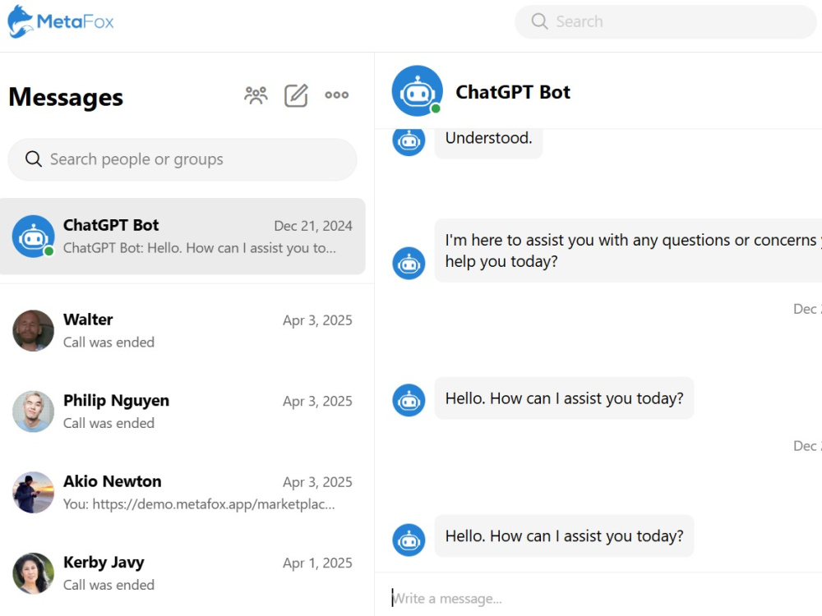Open conversation with Akio Newton
Image resolution: width=822 pixels, height=616 pixels.
point(182,492)
